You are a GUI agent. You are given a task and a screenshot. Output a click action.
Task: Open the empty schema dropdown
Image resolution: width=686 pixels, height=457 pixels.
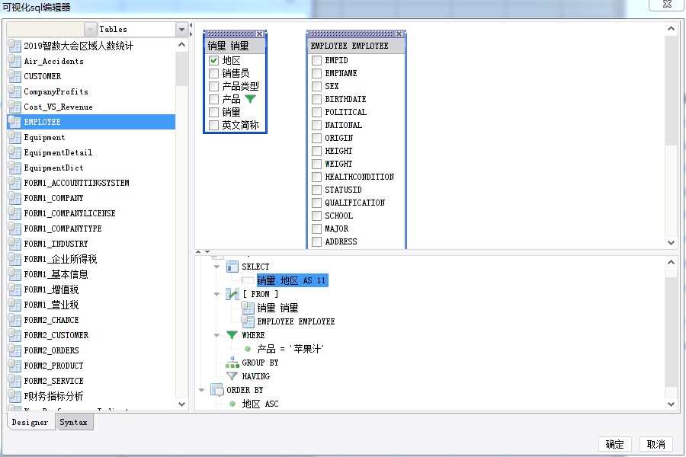click(x=90, y=29)
